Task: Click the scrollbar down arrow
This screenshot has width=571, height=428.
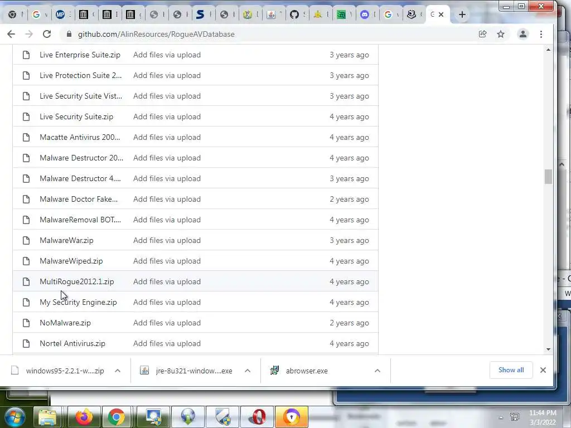Action: pyautogui.click(x=549, y=349)
